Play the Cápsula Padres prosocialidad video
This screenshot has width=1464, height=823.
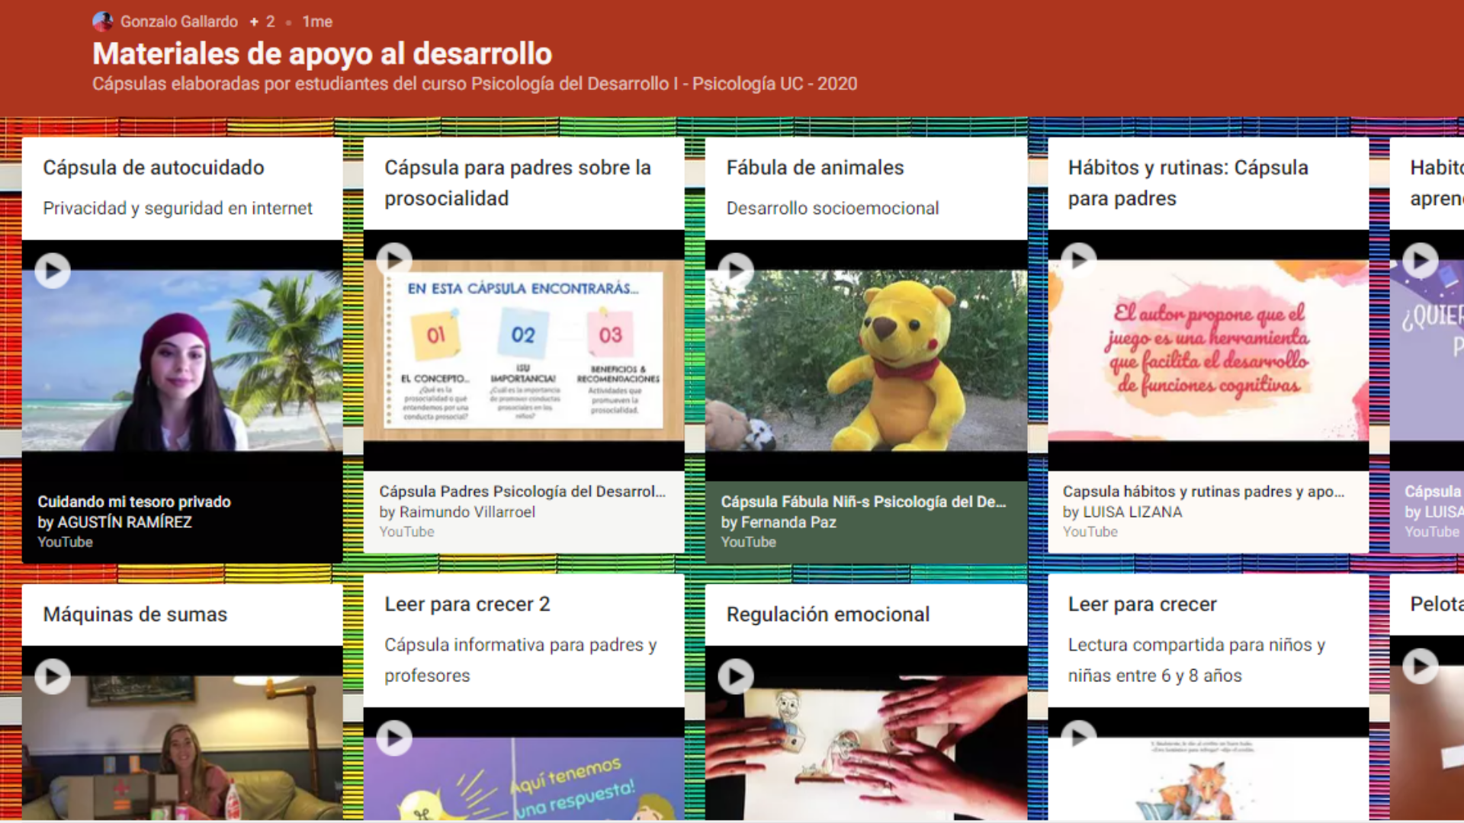pos(394,260)
